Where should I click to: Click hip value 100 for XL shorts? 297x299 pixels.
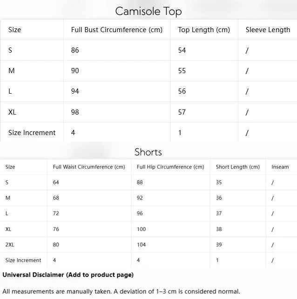[141, 229]
